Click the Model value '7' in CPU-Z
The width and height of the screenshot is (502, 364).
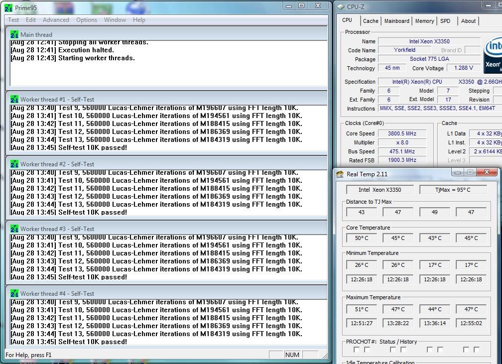pos(448,91)
